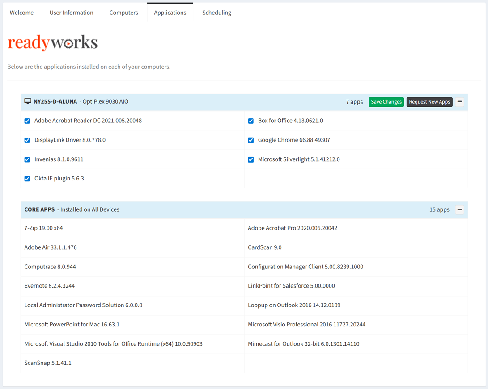488x389 pixels.
Task: Click the Installed on All Devices subtitle
Action: pyautogui.click(x=89, y=209)
